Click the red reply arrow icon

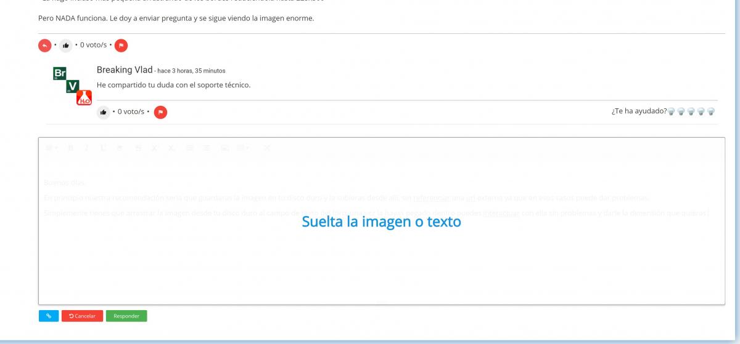pos(44,46)
